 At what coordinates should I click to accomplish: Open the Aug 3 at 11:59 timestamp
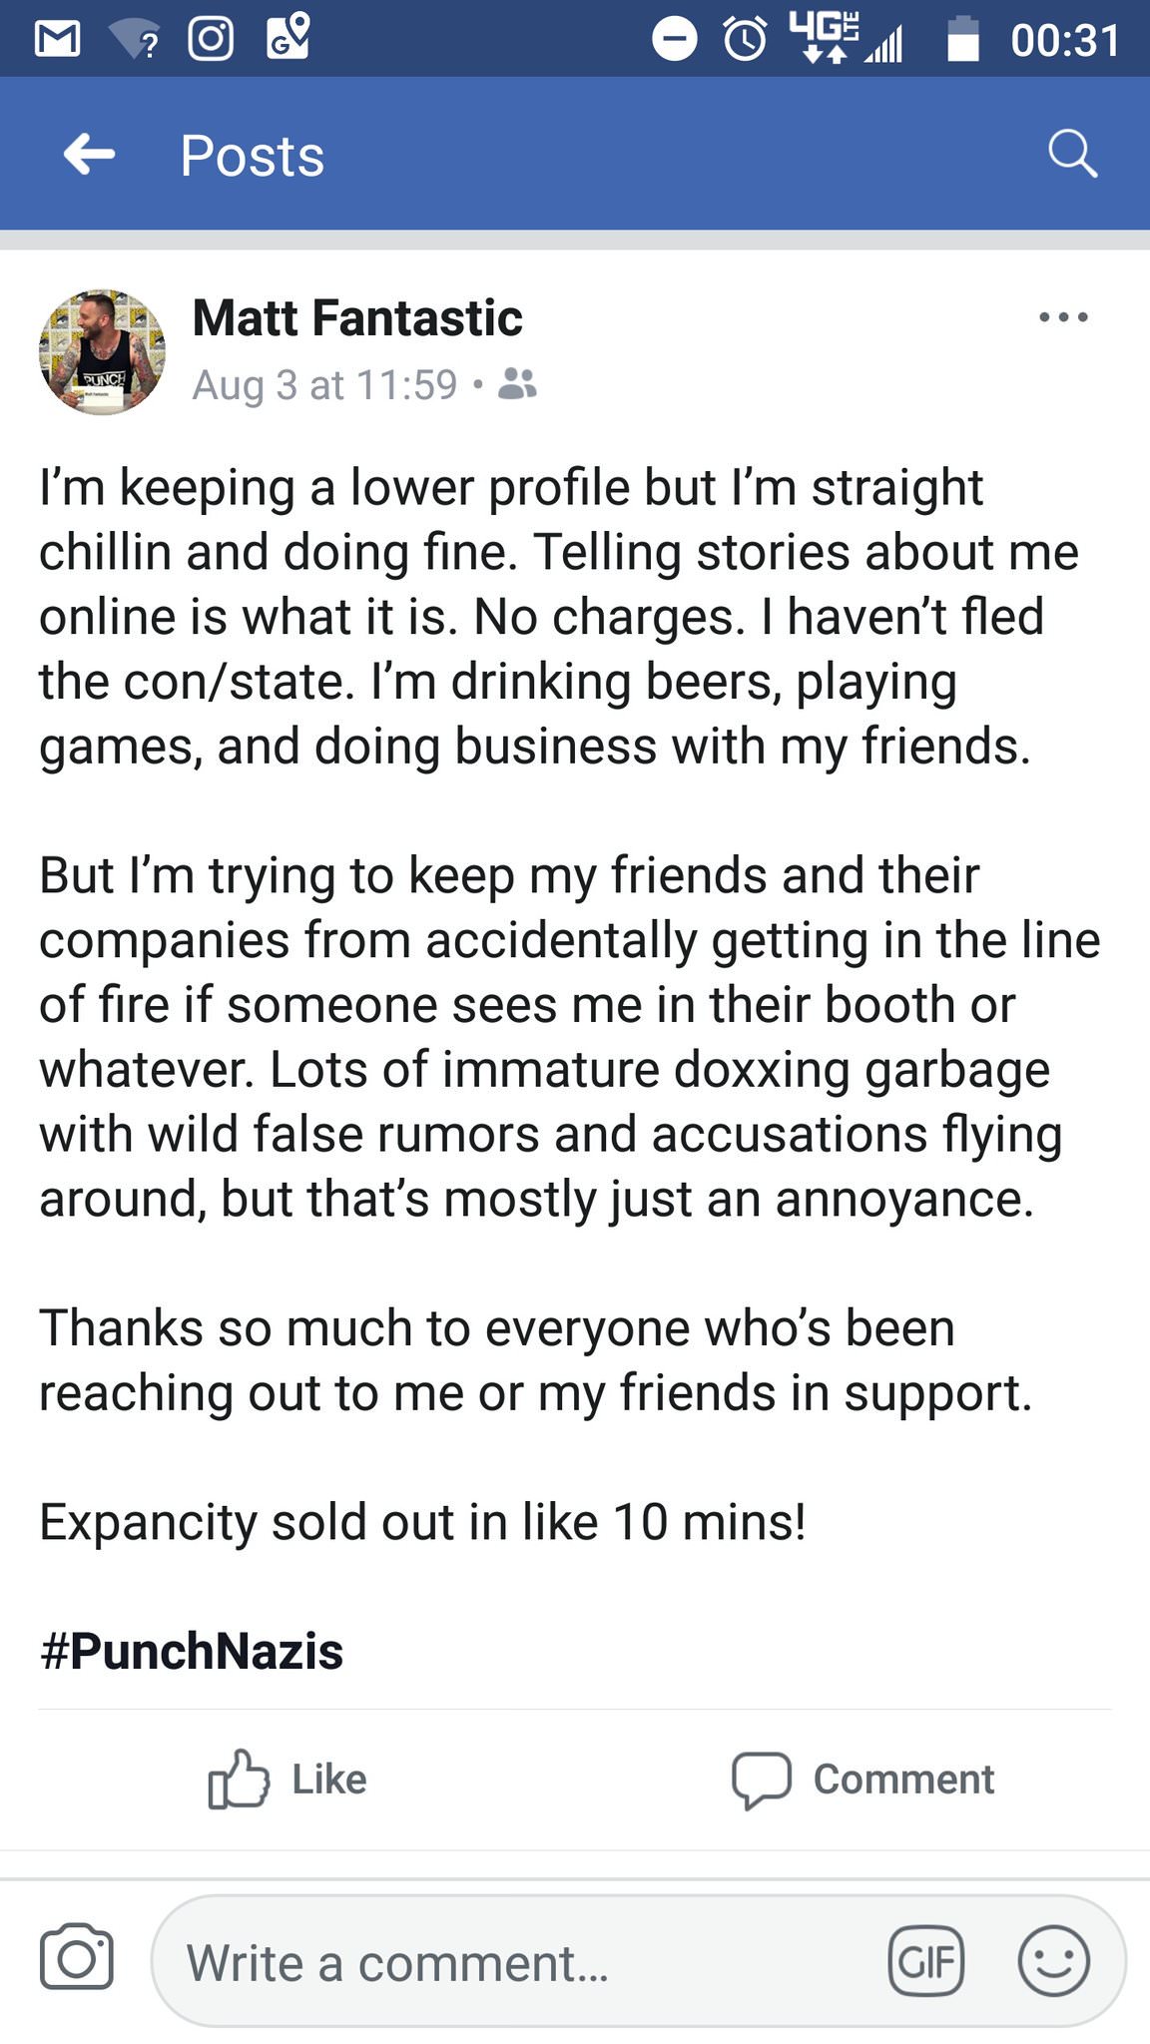click(324, 384)
